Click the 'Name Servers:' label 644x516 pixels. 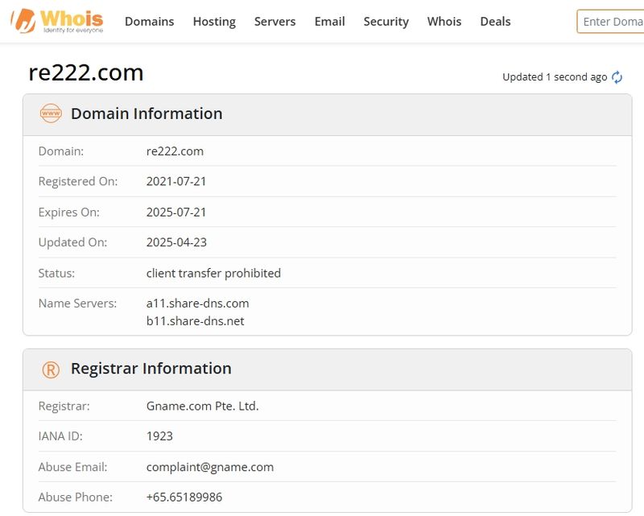click(77, 303)
